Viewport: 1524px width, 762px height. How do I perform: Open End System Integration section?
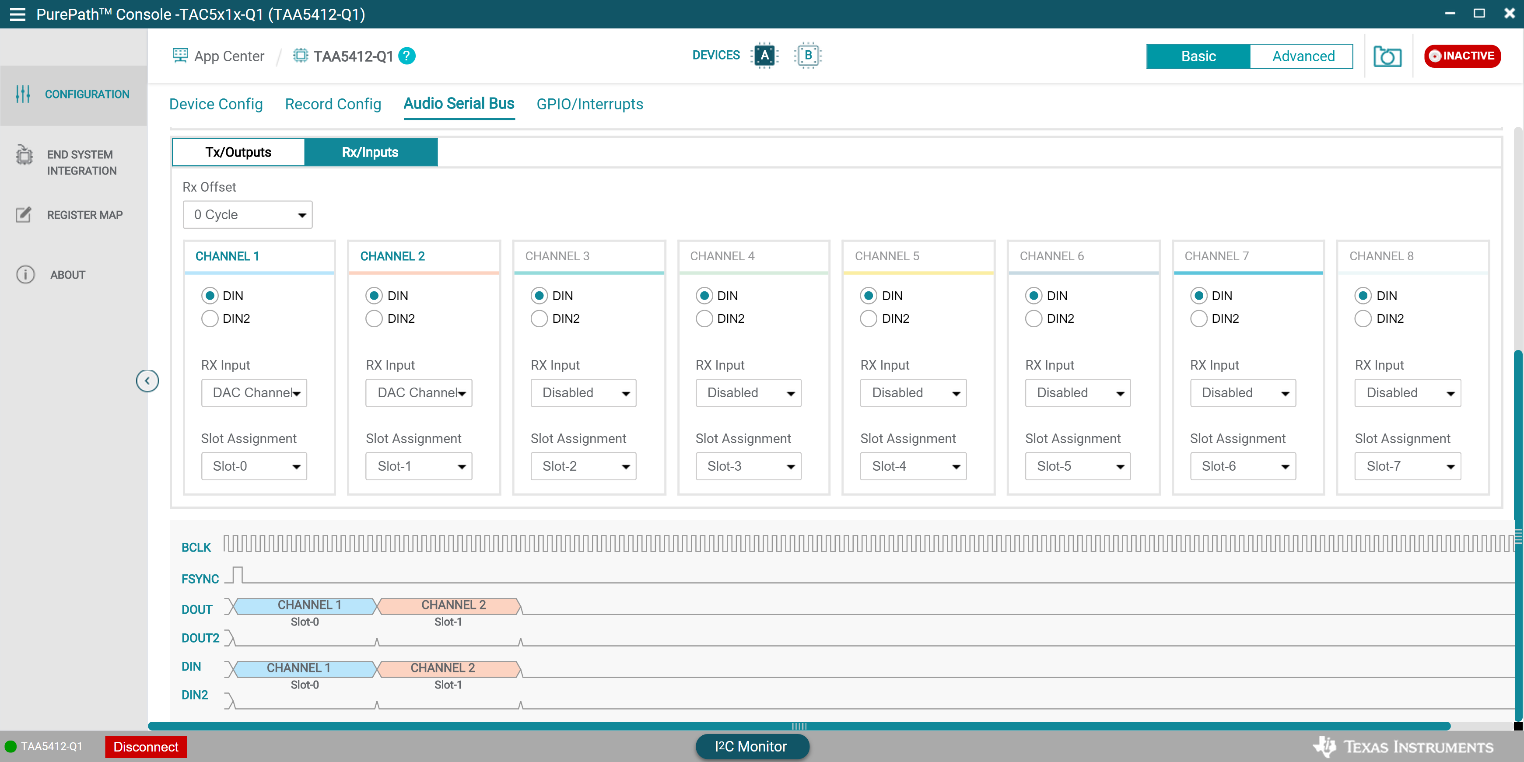[74, 163]
